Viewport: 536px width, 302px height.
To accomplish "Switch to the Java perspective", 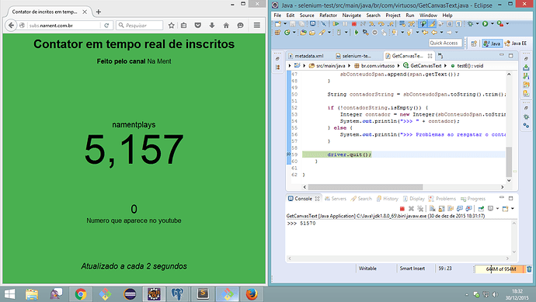I will pyautogui.click(x=492, y=43).
